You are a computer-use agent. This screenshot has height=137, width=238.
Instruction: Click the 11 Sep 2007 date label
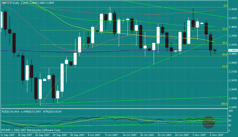[x=8, y=135]
